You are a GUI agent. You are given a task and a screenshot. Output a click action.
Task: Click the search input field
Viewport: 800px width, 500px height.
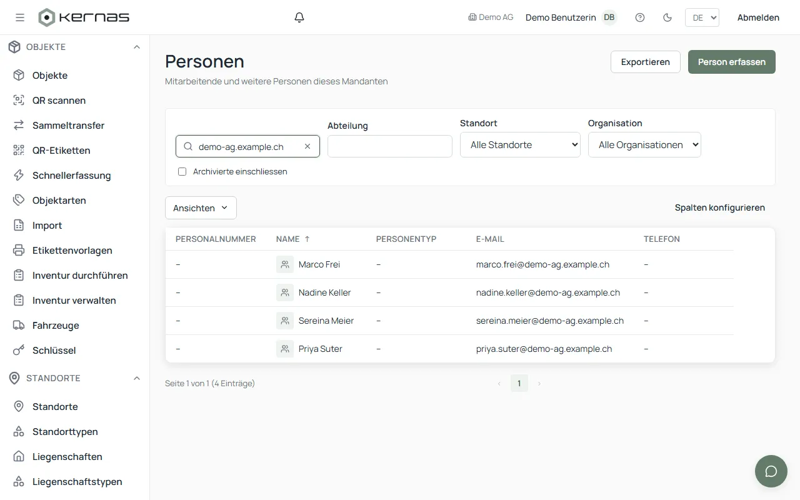coord(247,146)
